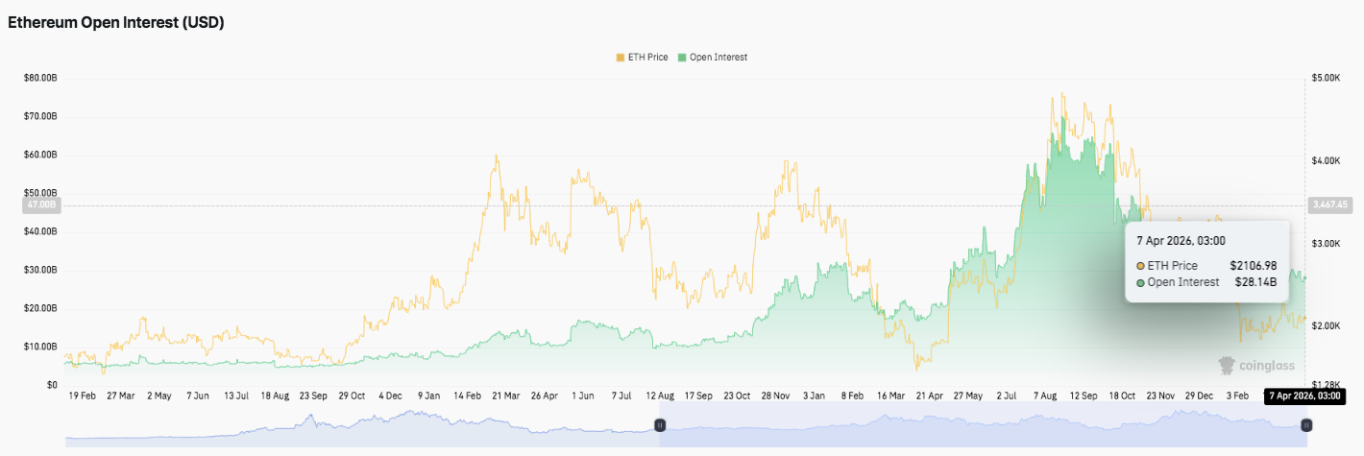Hide the Open Interest series via legend label
The image size is (1364, 456).
(x=718, y=58)
